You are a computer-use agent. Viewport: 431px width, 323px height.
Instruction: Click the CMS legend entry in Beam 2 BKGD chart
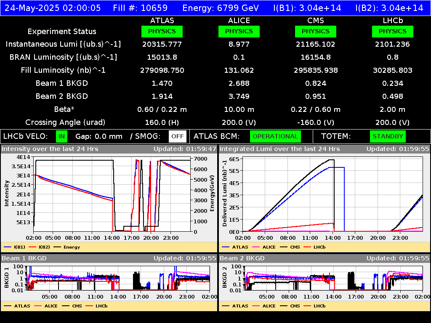[x=290, y=306]
